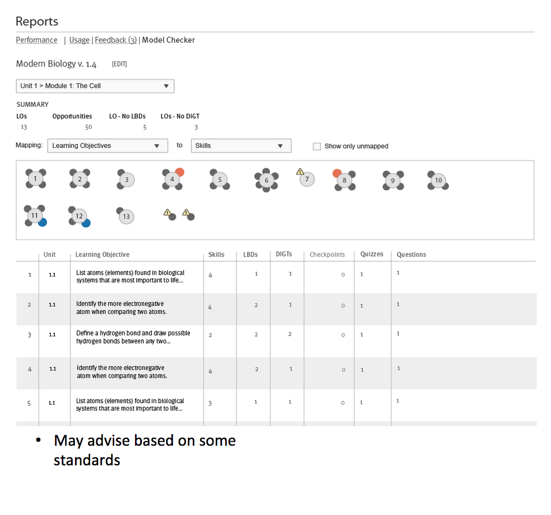Select node 13 in the map
Screen dimensions: 551x515
click(x=126, y=217)
